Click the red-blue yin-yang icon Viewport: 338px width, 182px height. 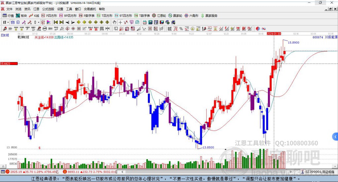258,29
